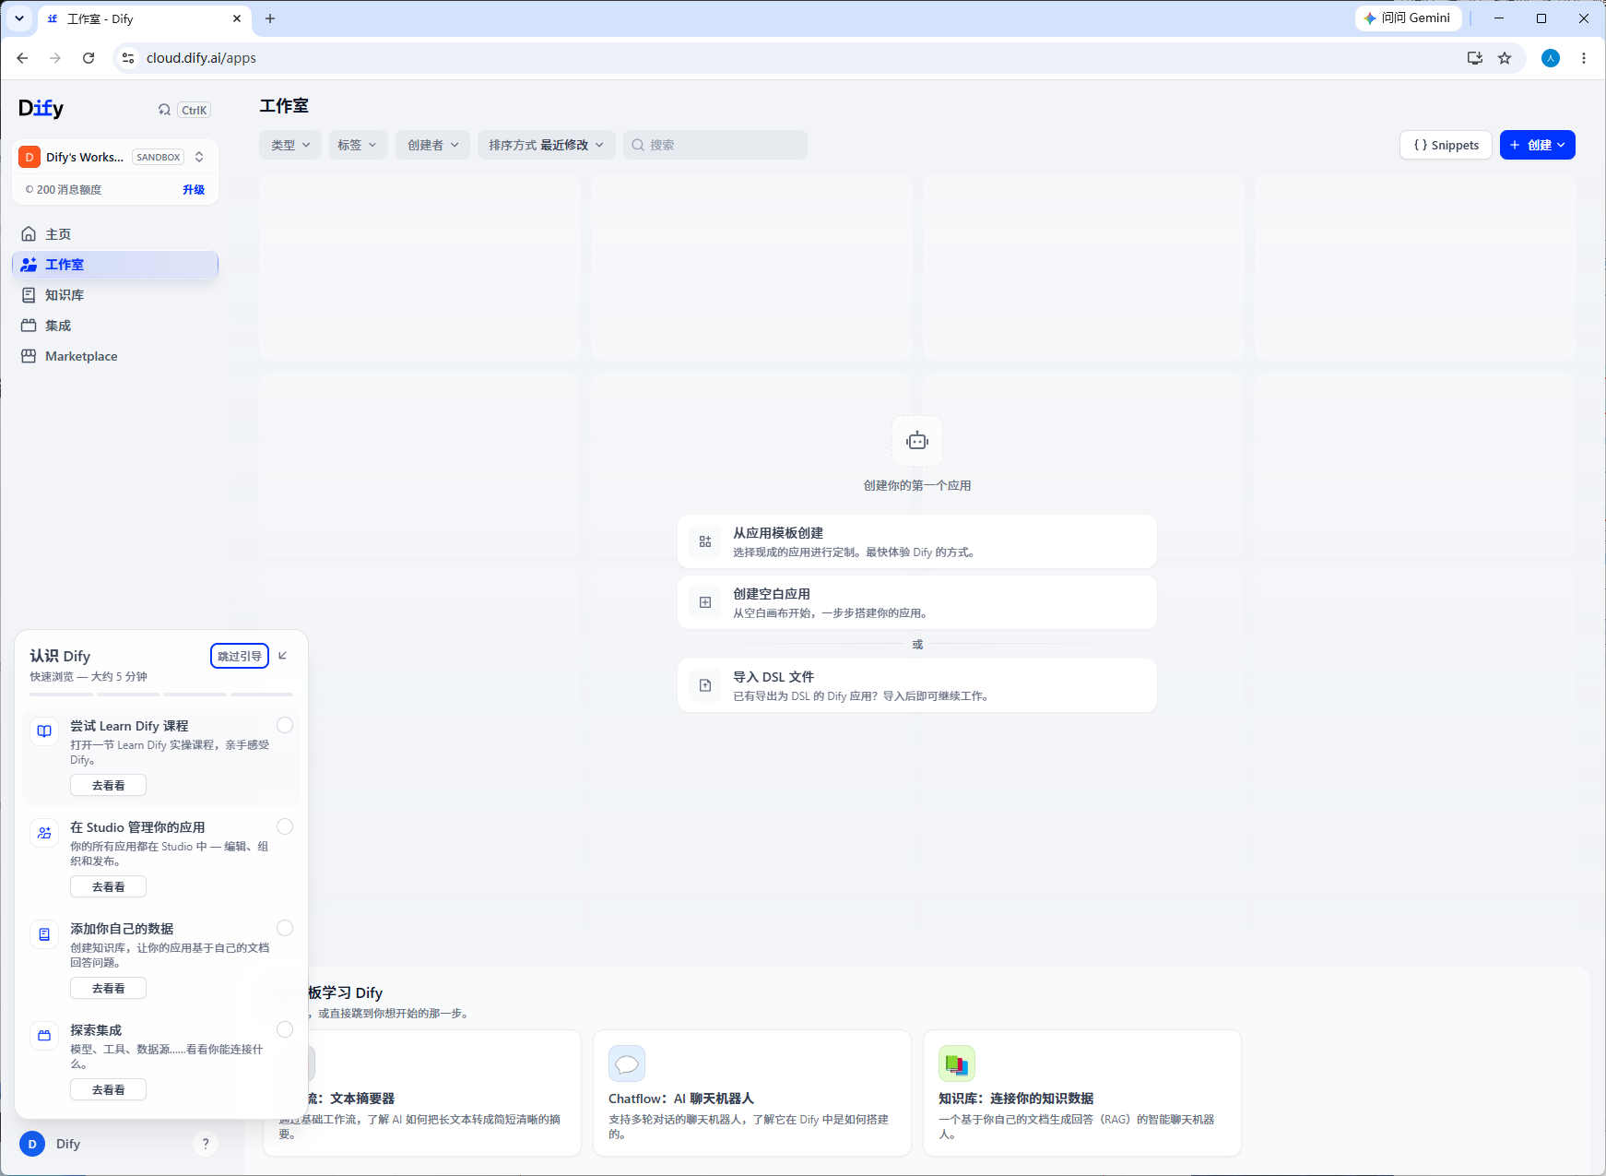Screen dimensions: 1606x1176
Task: Click the Marketplace store icon
Action: [29, 356]
